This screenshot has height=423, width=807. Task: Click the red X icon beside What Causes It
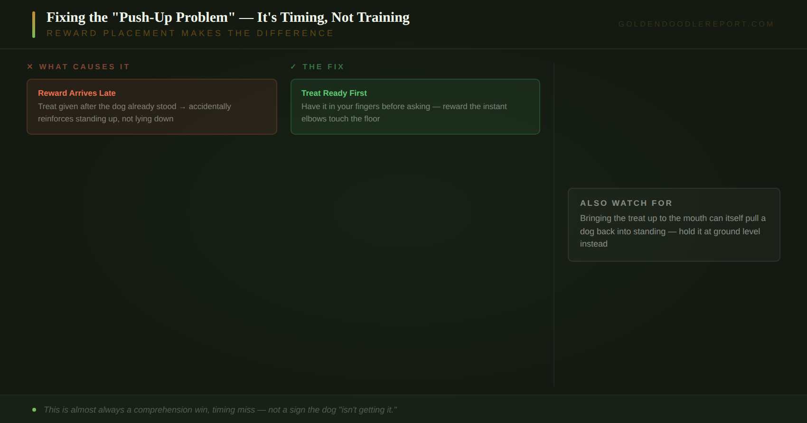(x=30, y=67)
